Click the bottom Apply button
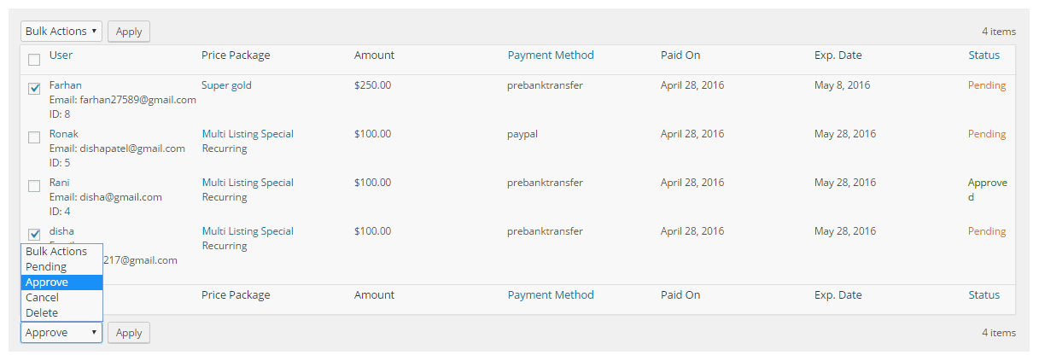Screen dimensions: 1039x361 point(129,333)
